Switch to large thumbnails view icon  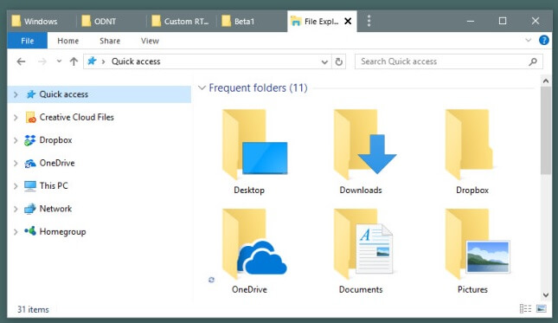click(542, 308)
